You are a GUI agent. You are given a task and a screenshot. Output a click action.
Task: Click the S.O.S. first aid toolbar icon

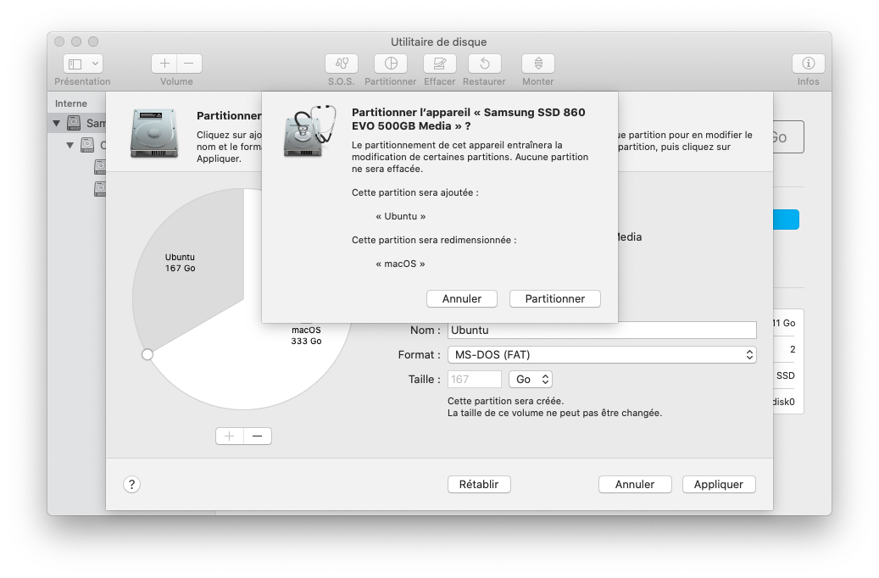342,64
